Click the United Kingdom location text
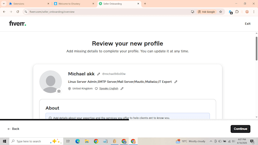258x145 pixels. tap(82, 88)
